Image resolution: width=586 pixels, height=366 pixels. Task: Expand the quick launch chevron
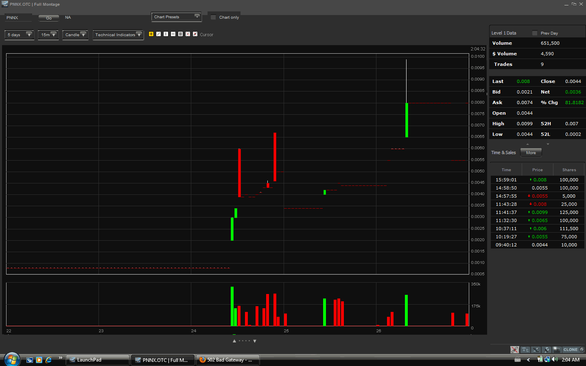(x=60, y=358)
